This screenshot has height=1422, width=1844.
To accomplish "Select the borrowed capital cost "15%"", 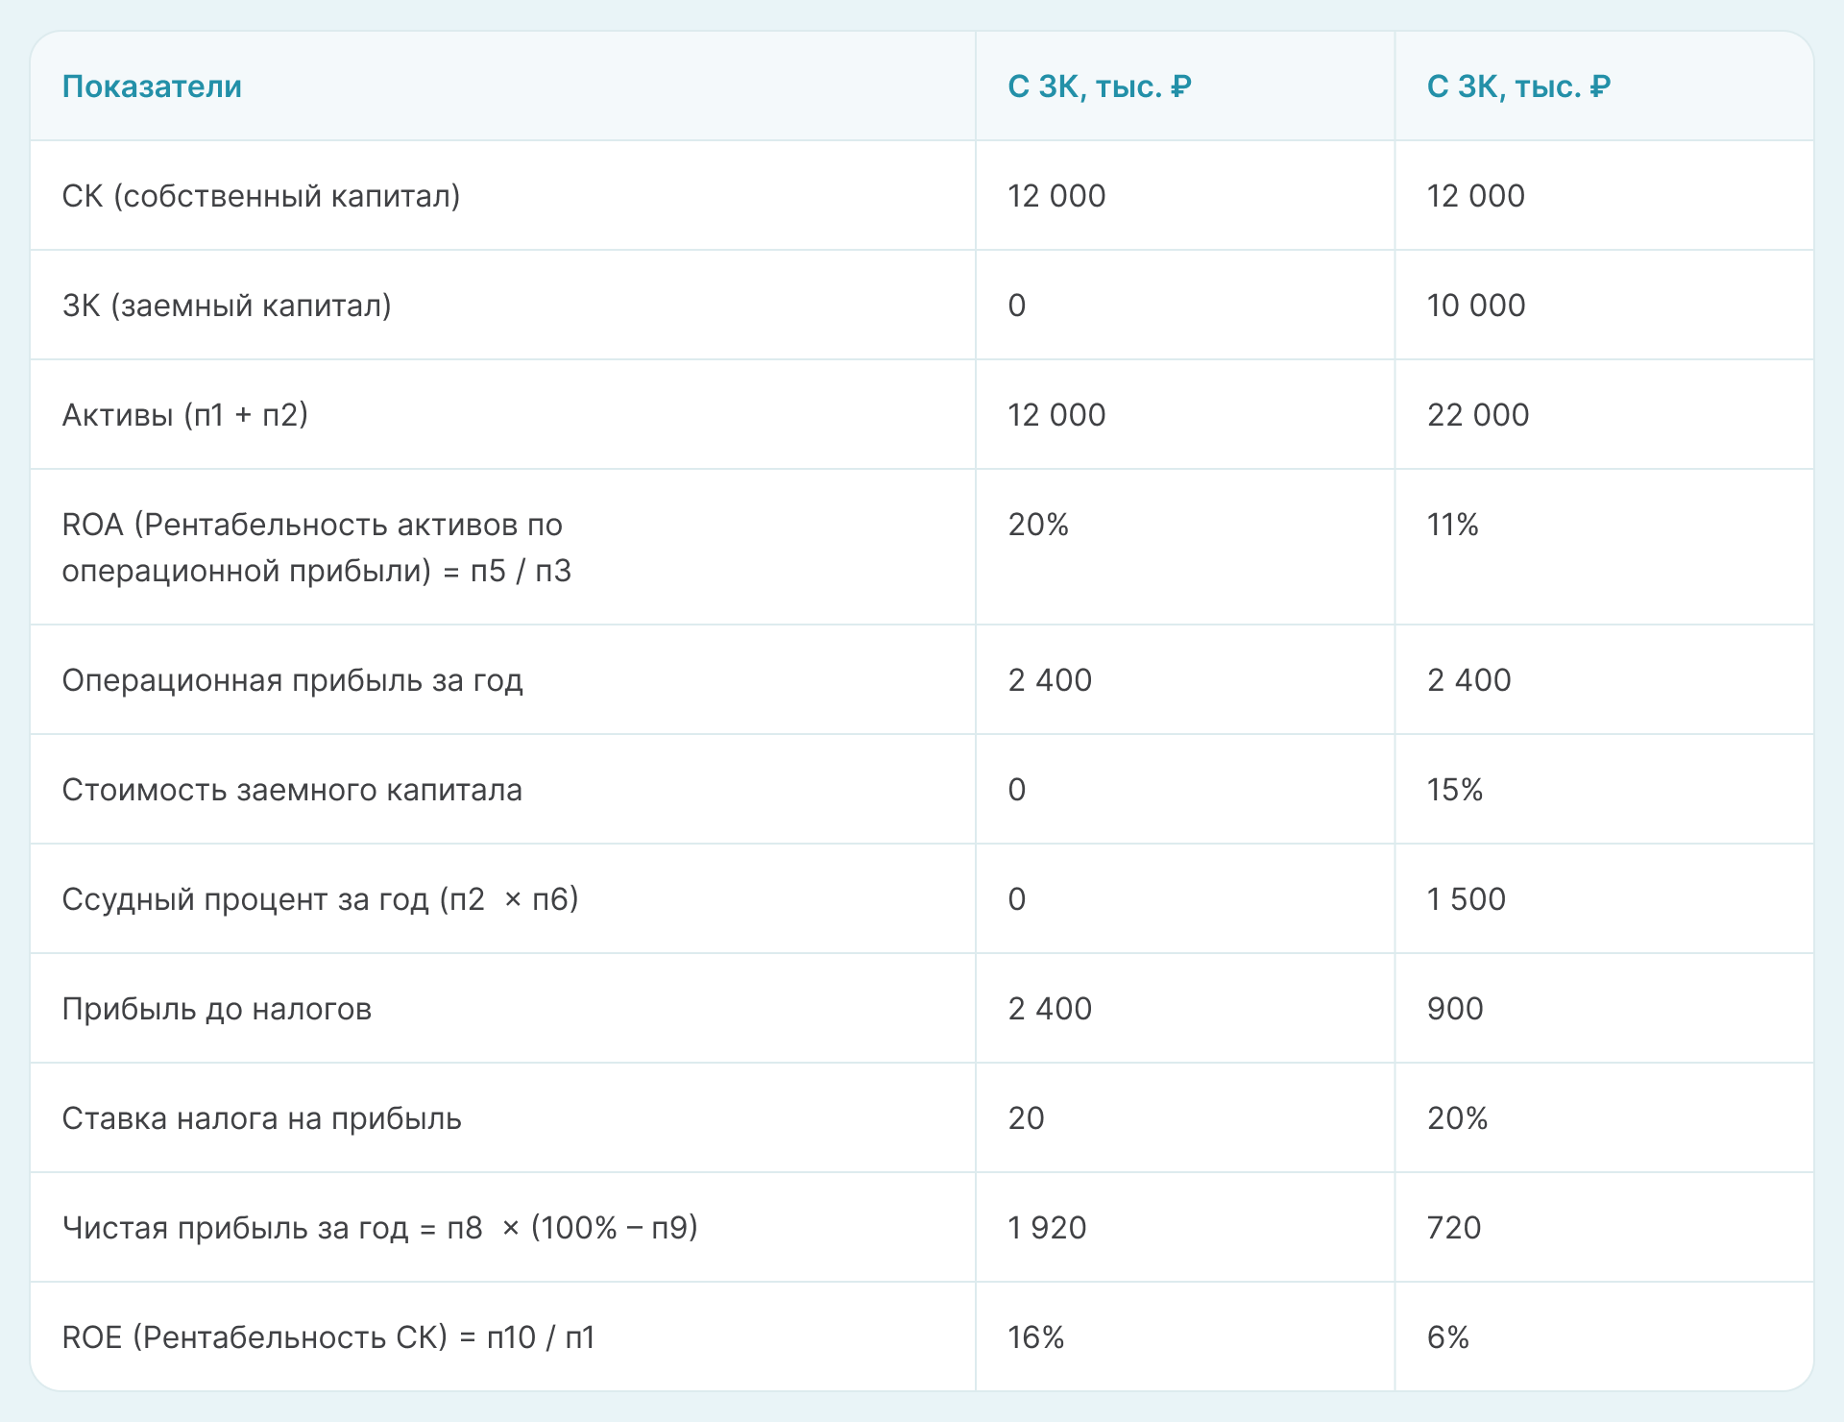I will 1455,790.
